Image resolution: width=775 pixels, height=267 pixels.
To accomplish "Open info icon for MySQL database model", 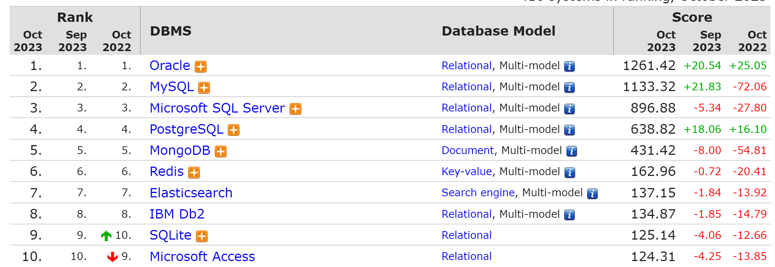I will tap(569, 88).
